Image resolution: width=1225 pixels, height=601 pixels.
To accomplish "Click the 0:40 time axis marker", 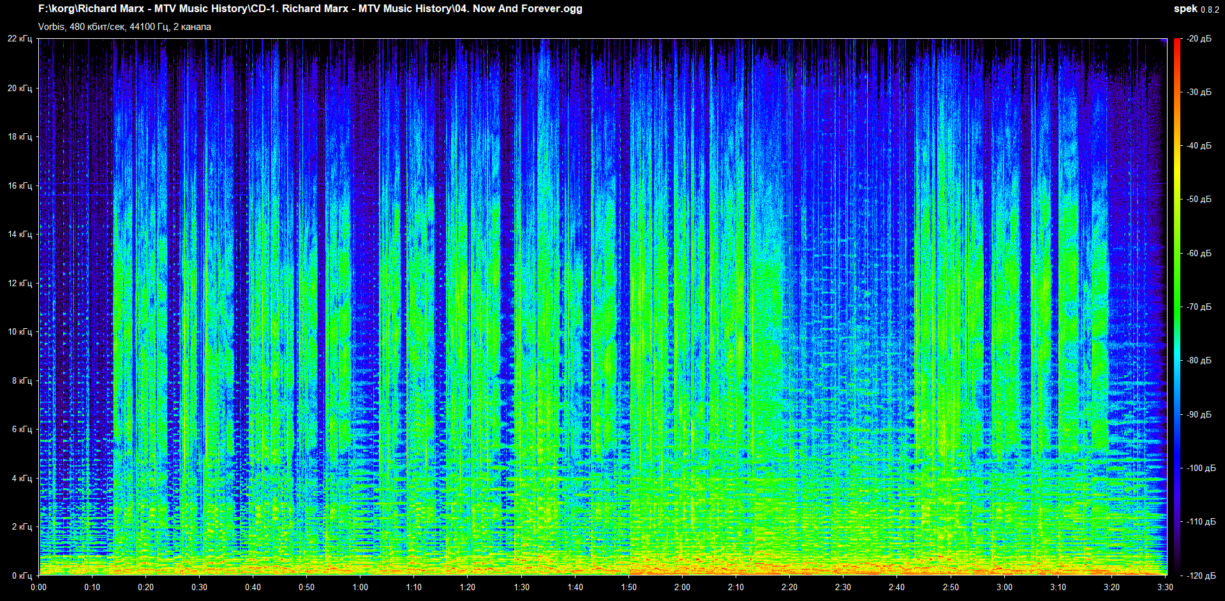I will point(253,587).
